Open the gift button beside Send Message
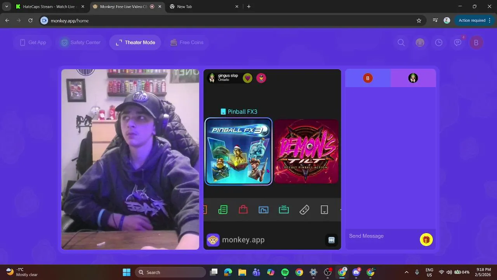Image resolution: width=497 pixels, height=280 pixels. coord(426,240)
